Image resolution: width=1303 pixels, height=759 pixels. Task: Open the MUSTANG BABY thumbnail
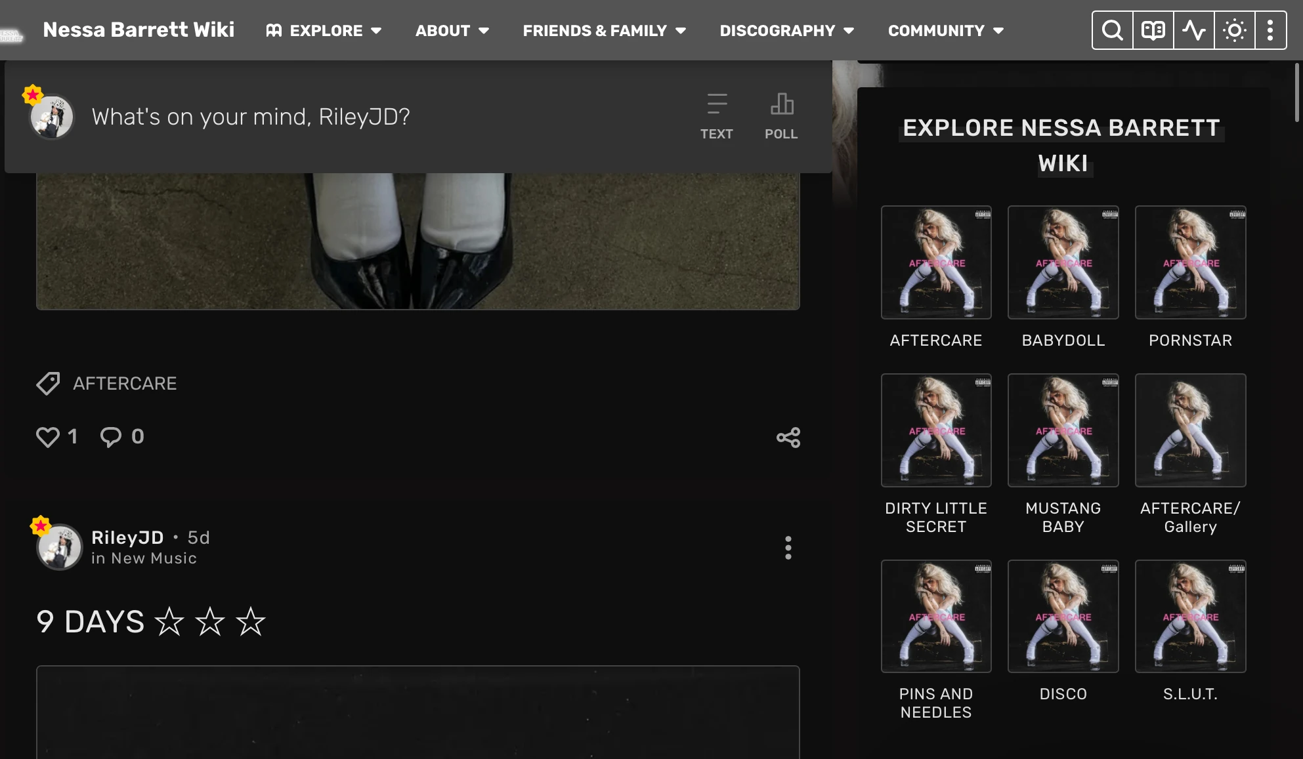pos(1063,430)
